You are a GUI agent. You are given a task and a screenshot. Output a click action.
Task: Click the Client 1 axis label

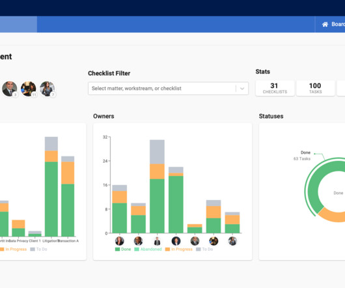pyautogui.click(x=34, y=241)
